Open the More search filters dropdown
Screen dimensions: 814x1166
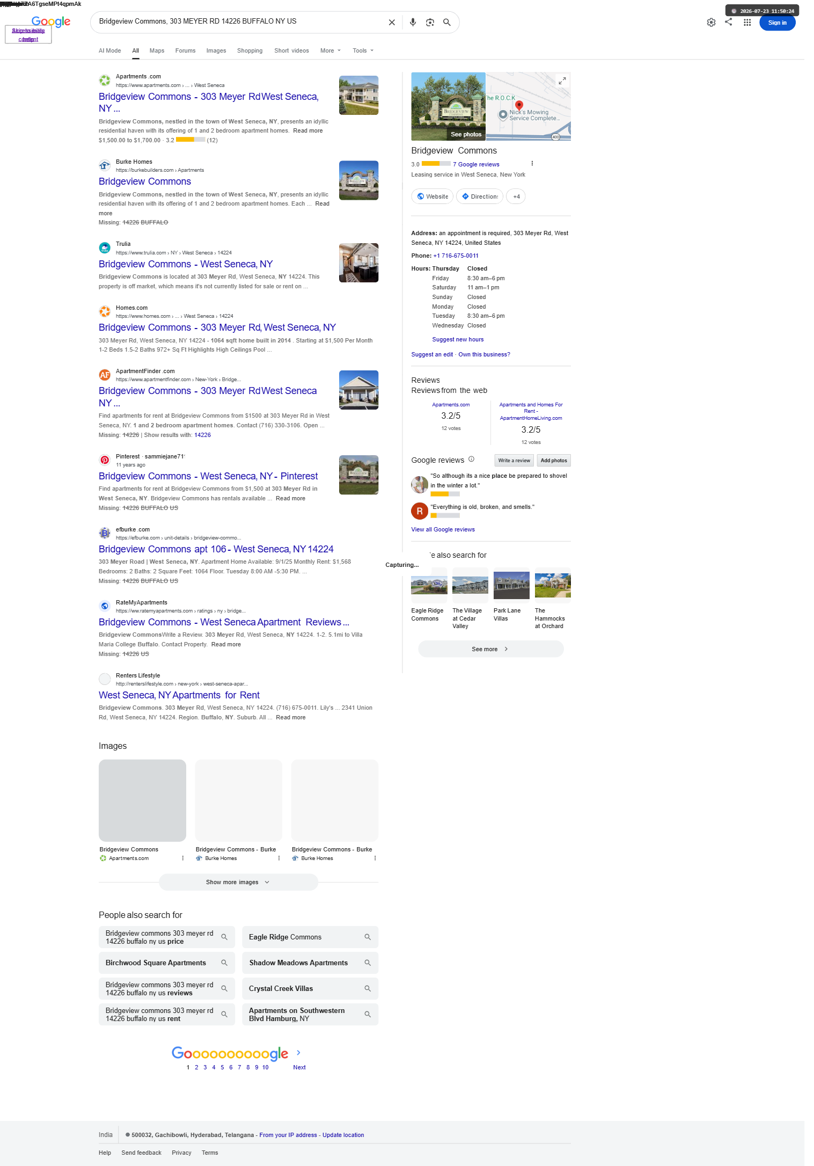click(x=331, y=50)
